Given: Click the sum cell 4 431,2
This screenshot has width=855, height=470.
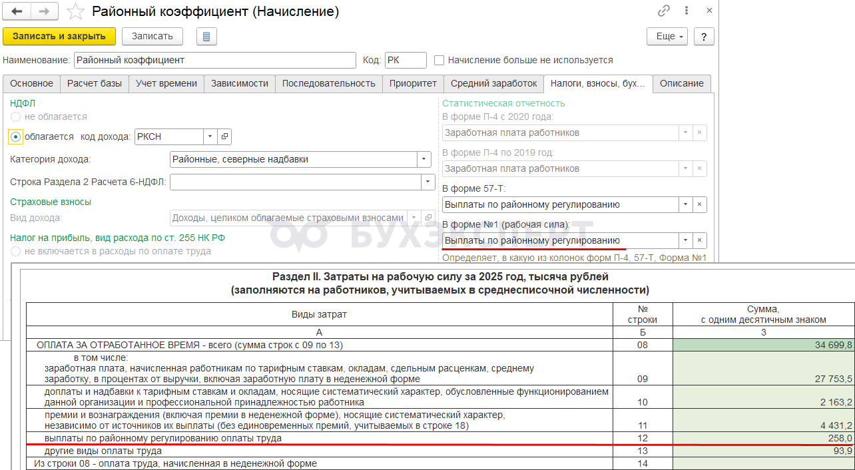Looking at the screenshot, I should 763,420.
